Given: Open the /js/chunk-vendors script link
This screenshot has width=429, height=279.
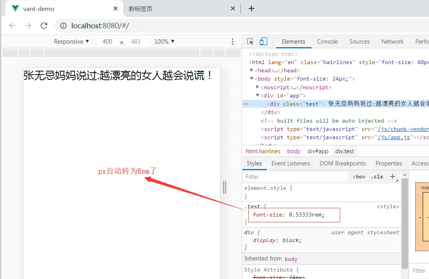Looking at the screenshot, I should (x=403, y=129).
